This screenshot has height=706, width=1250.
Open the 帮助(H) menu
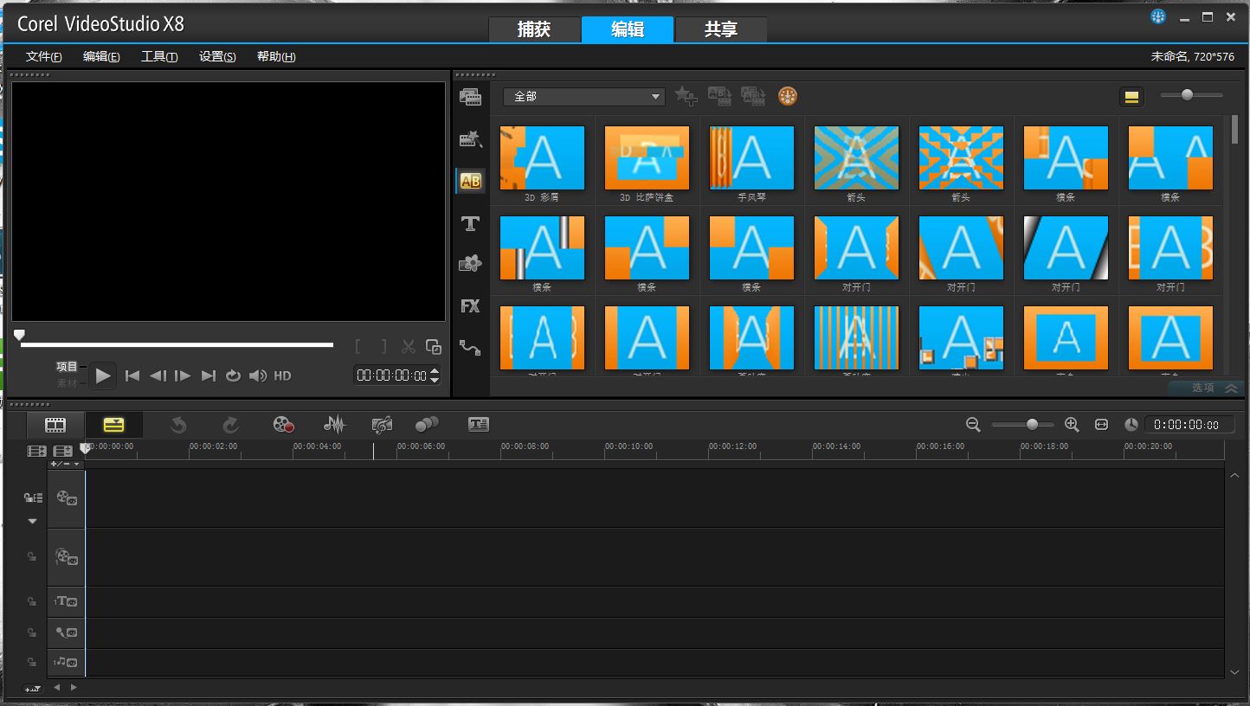276,56
